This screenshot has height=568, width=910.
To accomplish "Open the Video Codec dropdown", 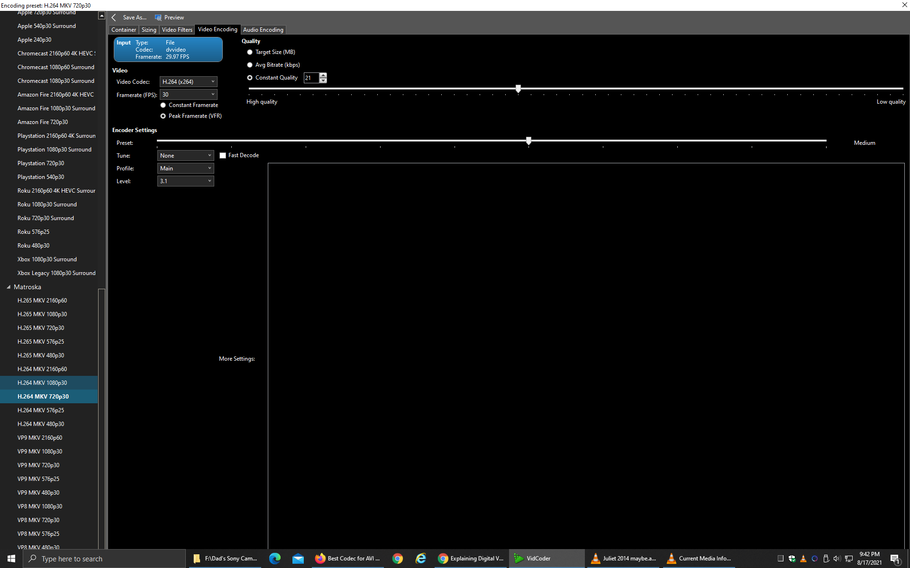I will click(x=188, y=82).
